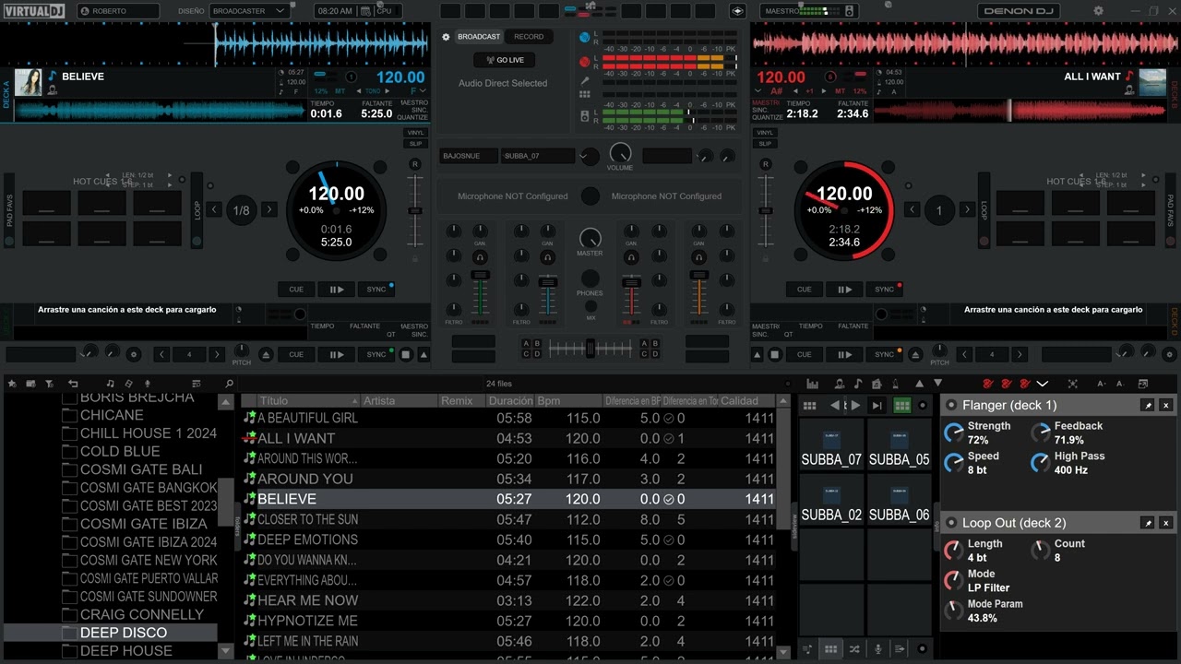Sort tracks by Duración column header
The height and width of the screenshot is (664, 1181).
pos(510,400)
